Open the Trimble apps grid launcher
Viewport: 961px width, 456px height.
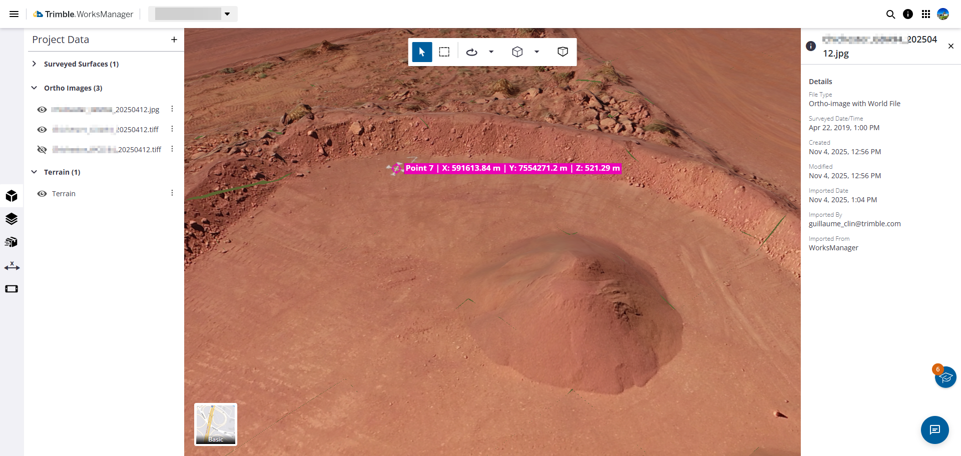click(926, 14)
